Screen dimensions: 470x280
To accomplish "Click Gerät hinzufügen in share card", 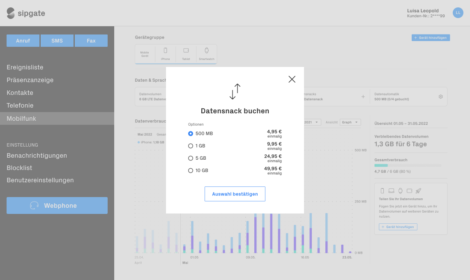I will 398,227.
